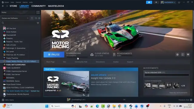Click the Update 2.0 featured thumbnail
Image resolution: width=194 pixels, height=109 pixels.
[x=66, y=84]
